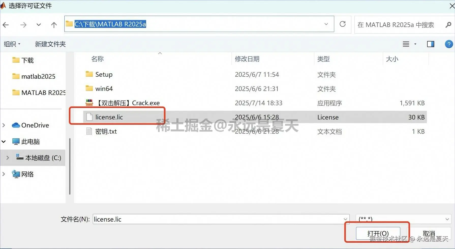
Task: Select the license.lic file
Action: [109, 117]
